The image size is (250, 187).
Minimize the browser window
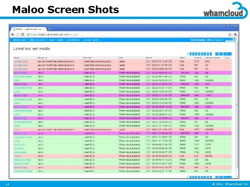coord(224,26)
